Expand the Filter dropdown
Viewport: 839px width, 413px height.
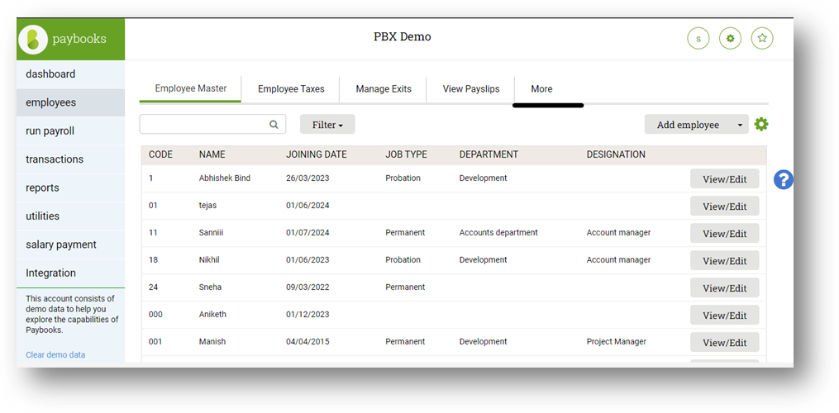(327, 125)
